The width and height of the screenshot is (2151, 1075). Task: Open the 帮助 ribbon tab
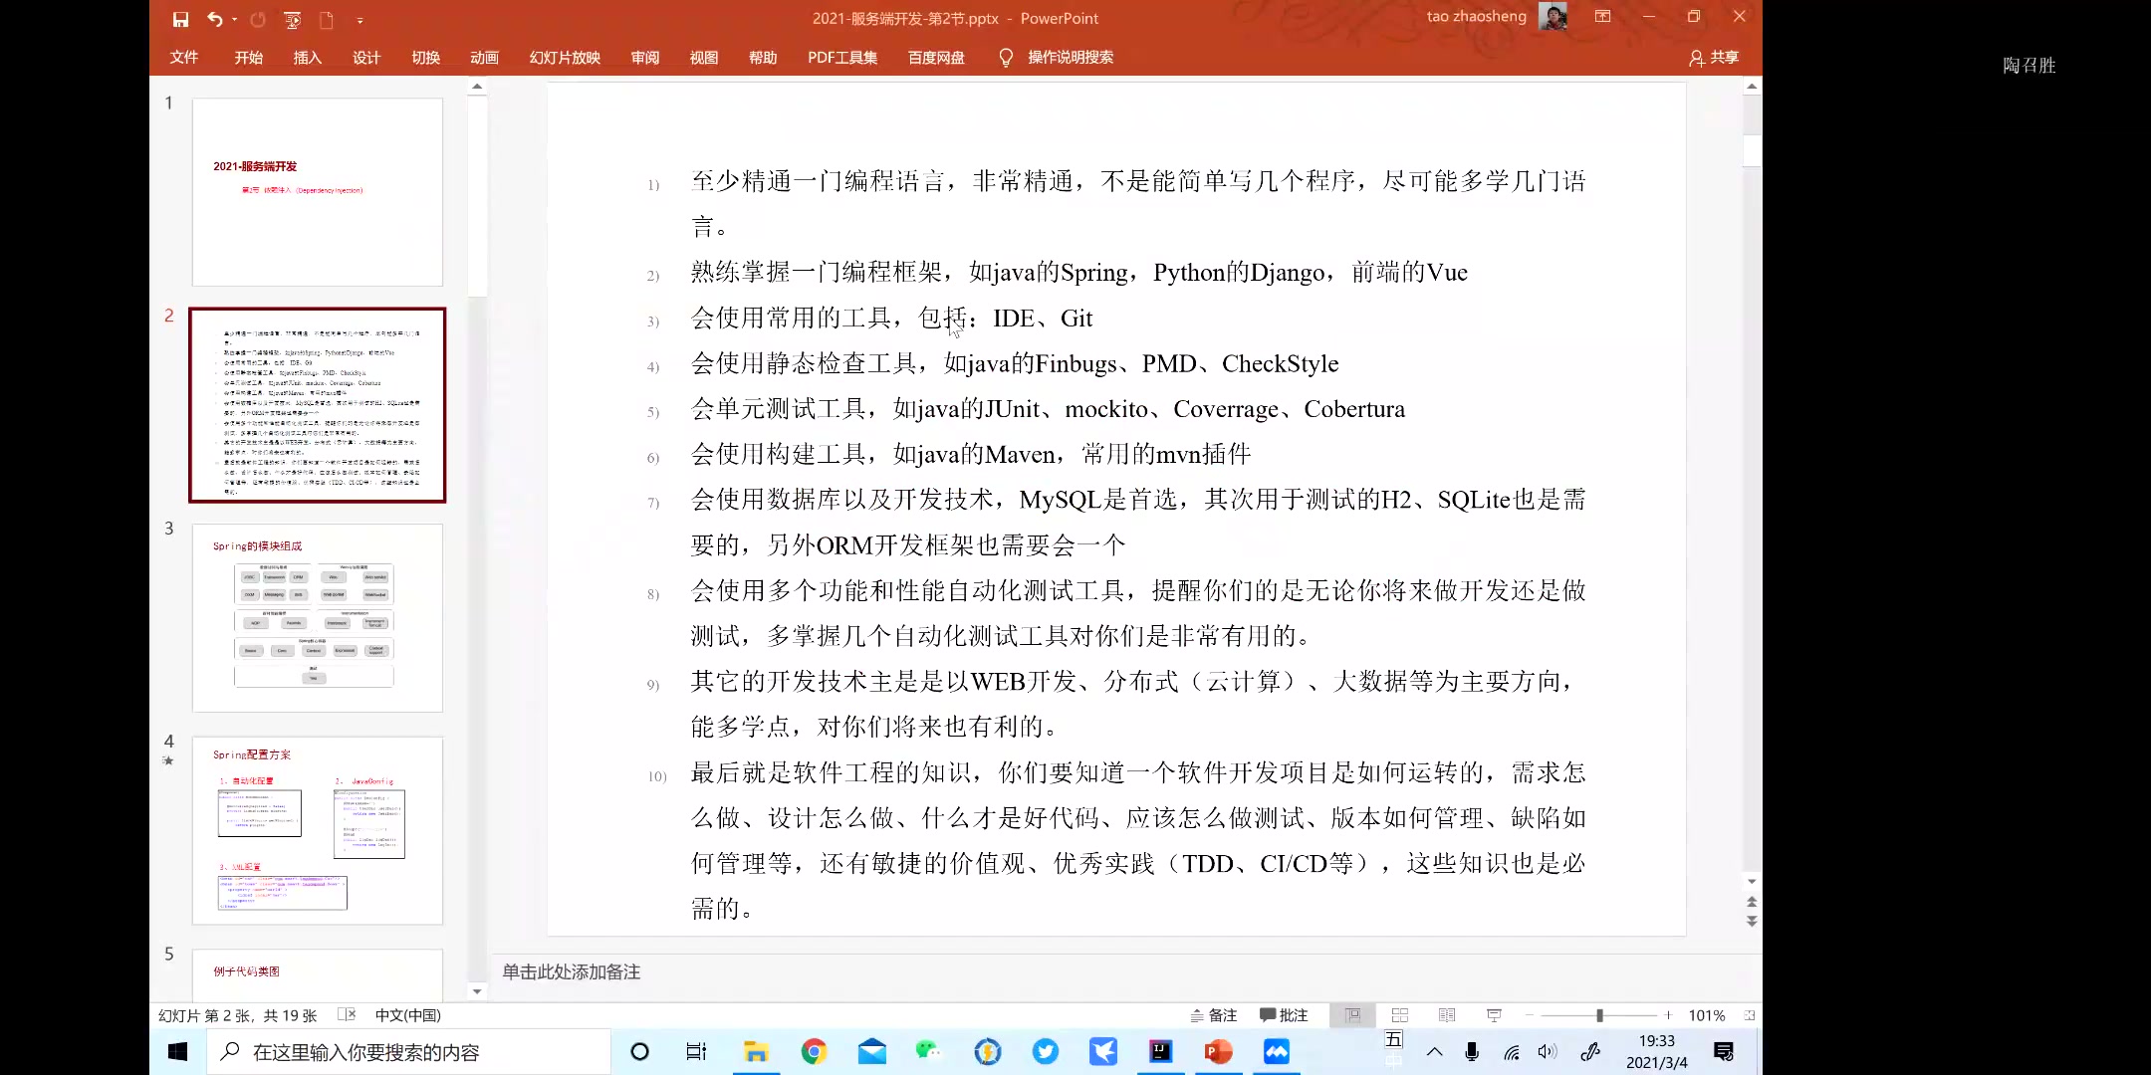click(x=763, y=57)
